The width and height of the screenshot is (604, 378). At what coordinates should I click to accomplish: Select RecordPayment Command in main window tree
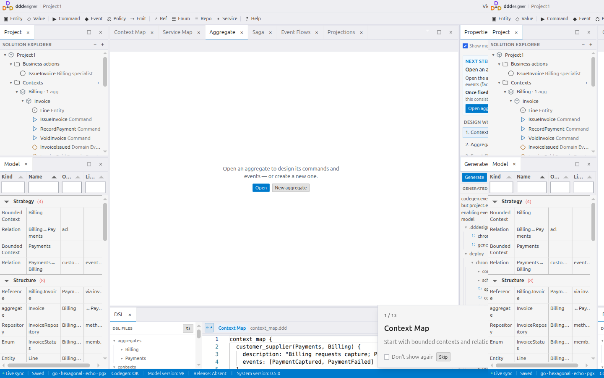click(x=70, y=129)
